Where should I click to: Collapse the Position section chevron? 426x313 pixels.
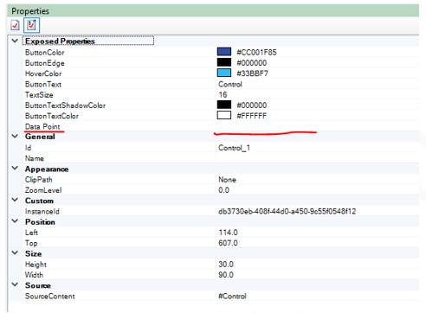pyautogui.click(x=15, y=221)
